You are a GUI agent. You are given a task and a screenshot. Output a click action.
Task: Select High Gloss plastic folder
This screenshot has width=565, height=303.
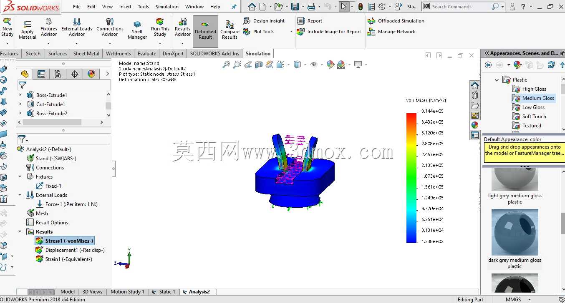(x=529, y=89)
